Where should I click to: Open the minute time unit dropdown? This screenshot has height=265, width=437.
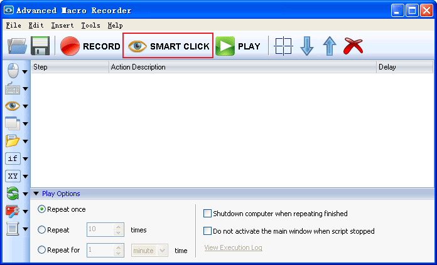[x=163, y=250]
